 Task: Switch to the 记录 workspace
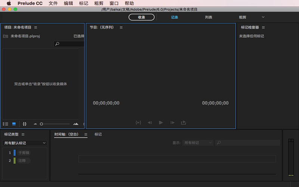[x=175, y=17]
